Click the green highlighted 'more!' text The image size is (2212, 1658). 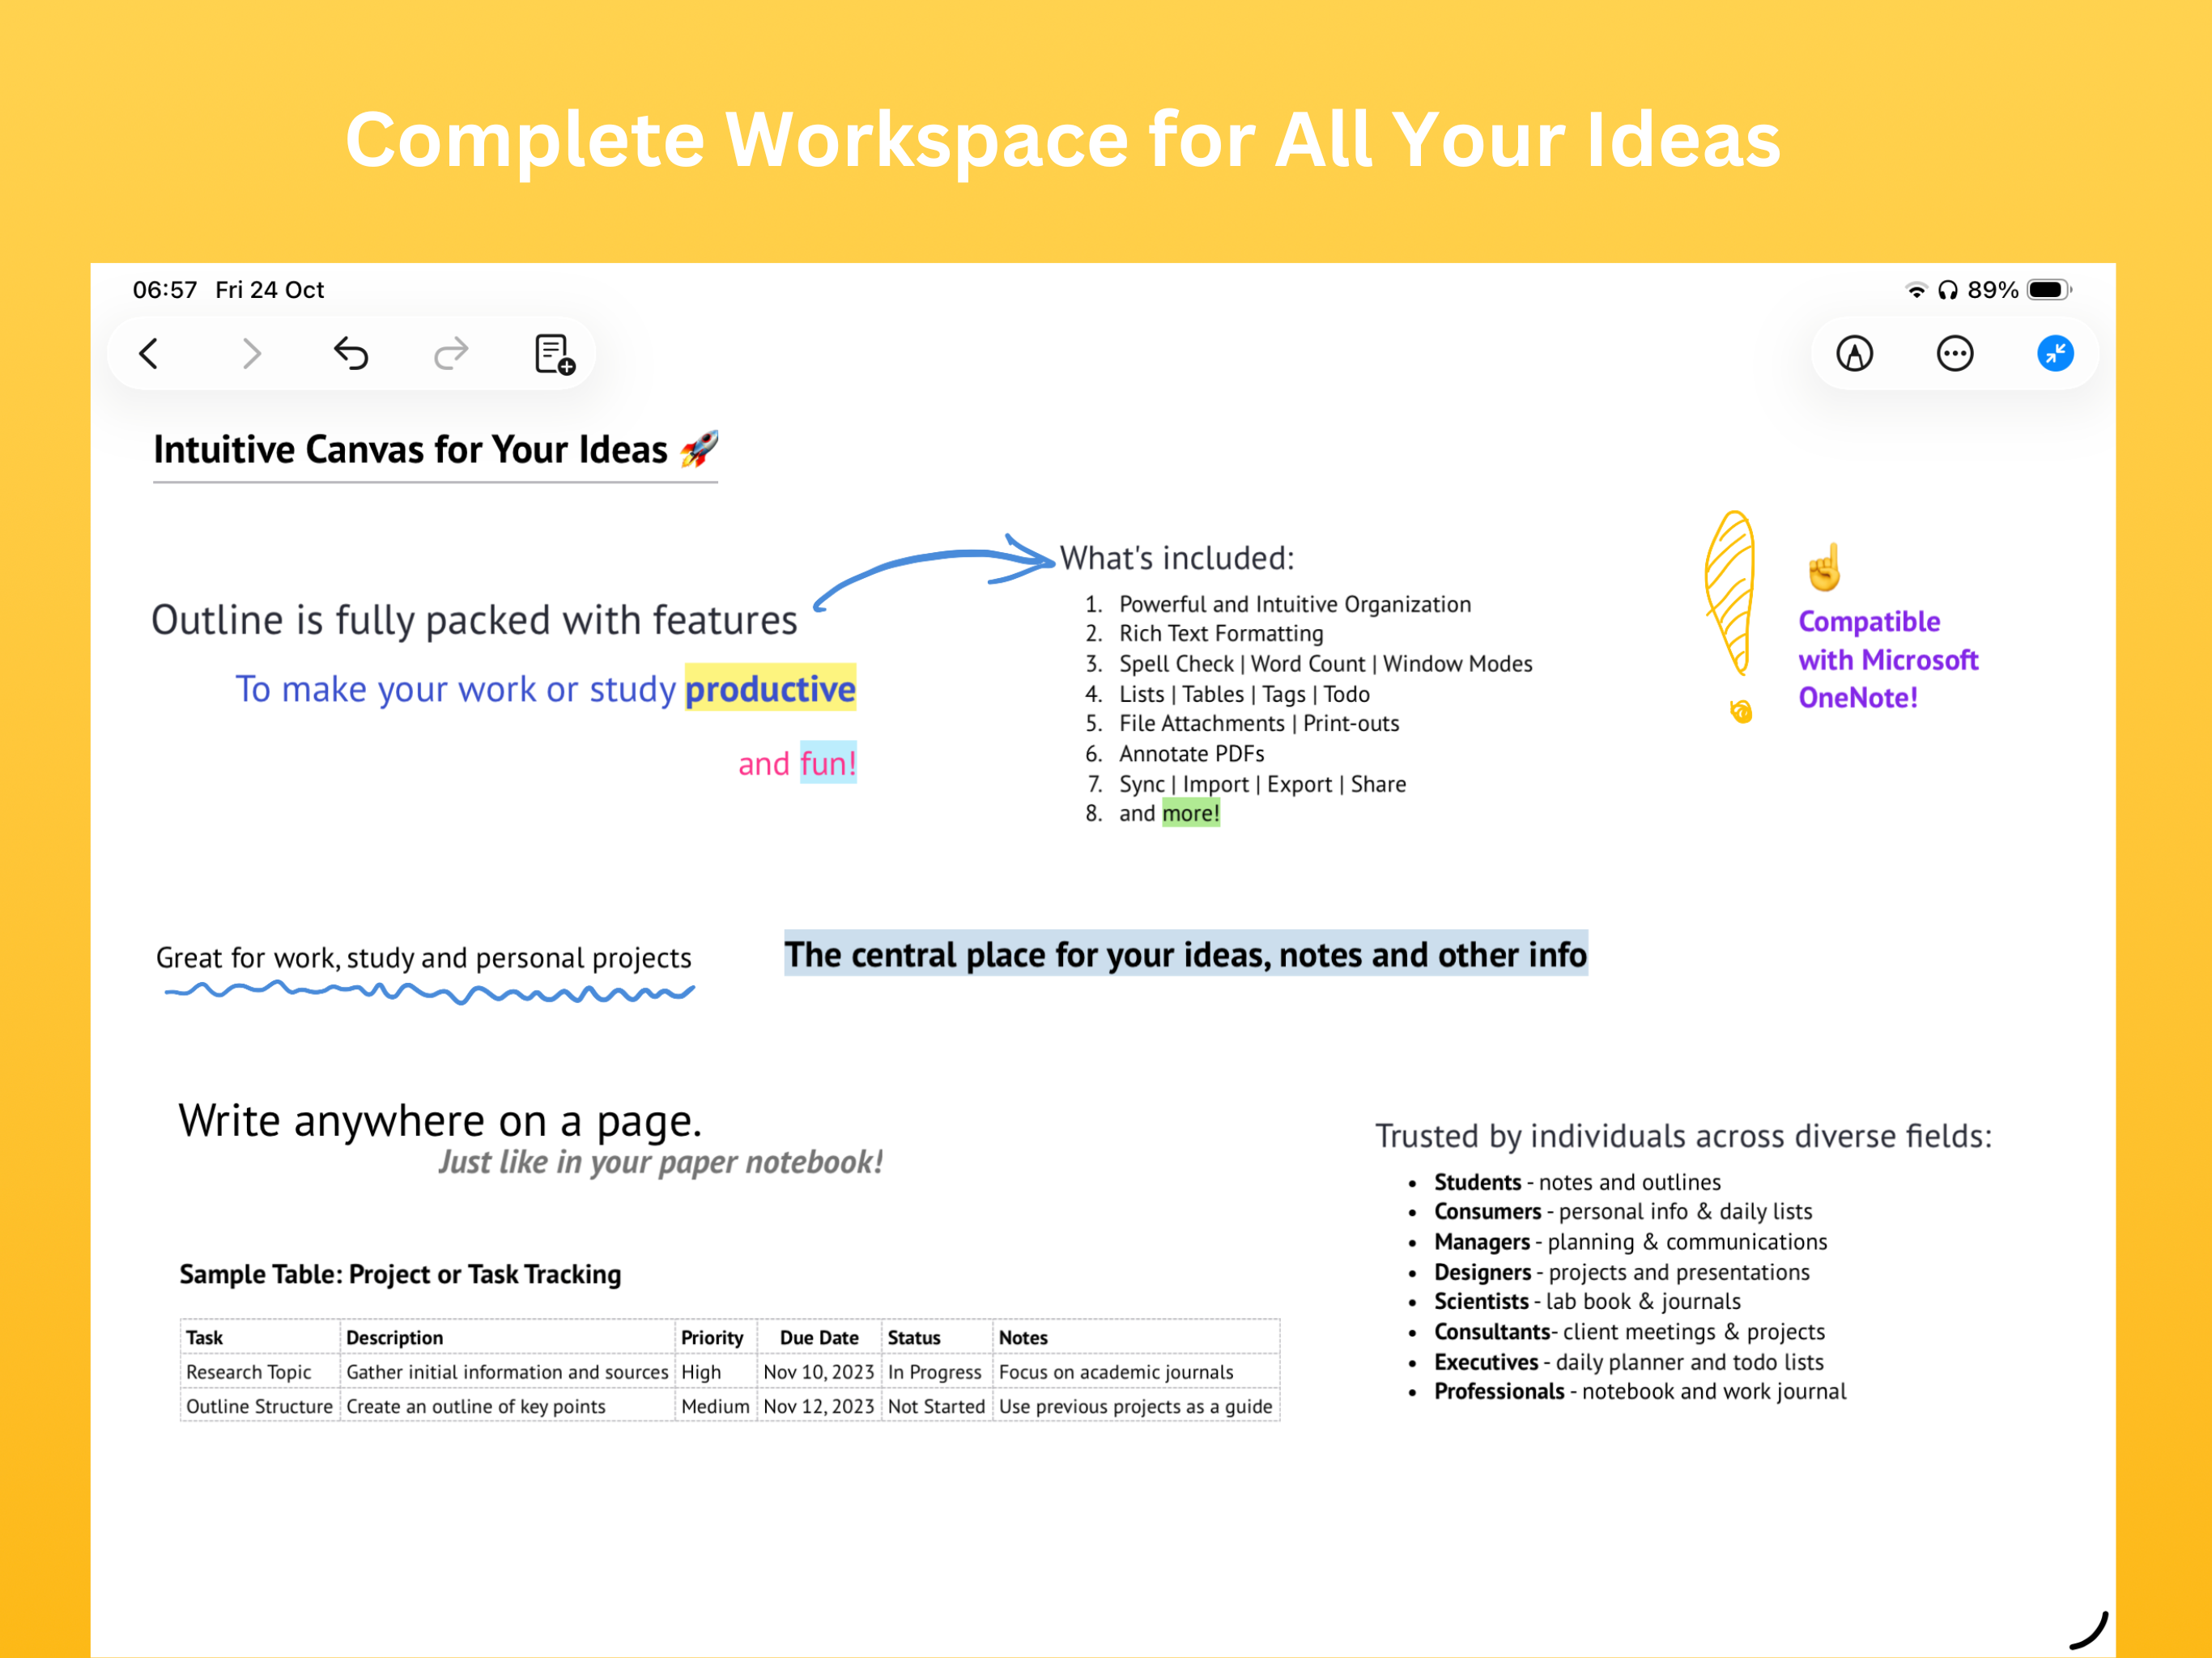pos(1190,813)
